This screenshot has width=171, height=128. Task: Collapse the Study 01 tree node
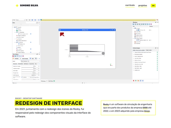click(13, 27)
